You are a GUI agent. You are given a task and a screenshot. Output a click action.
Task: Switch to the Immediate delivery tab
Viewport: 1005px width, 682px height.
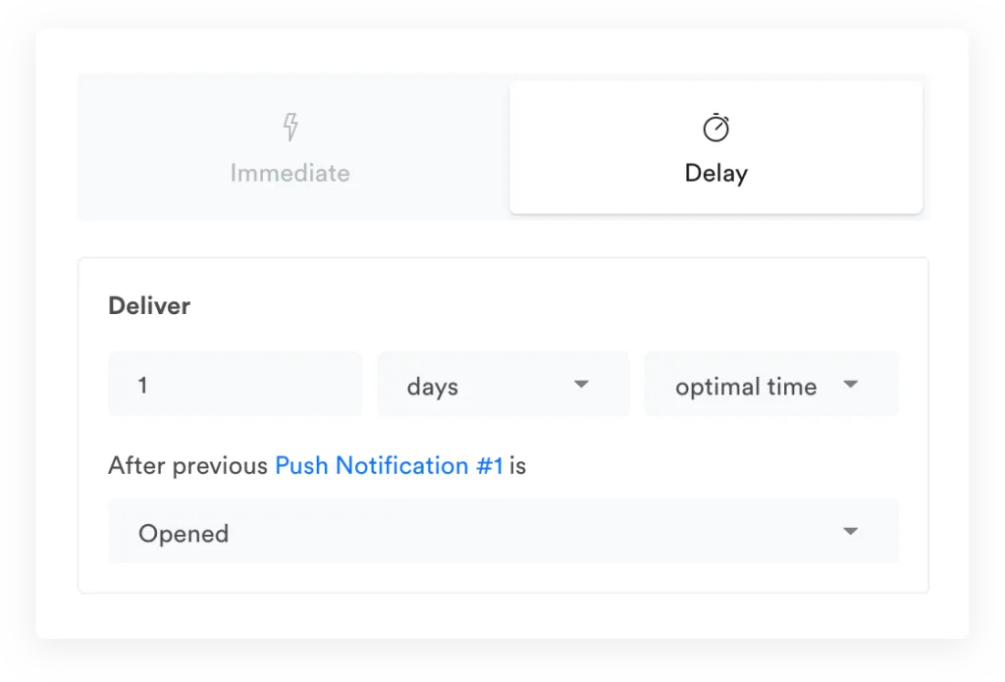tap(291, 173)
